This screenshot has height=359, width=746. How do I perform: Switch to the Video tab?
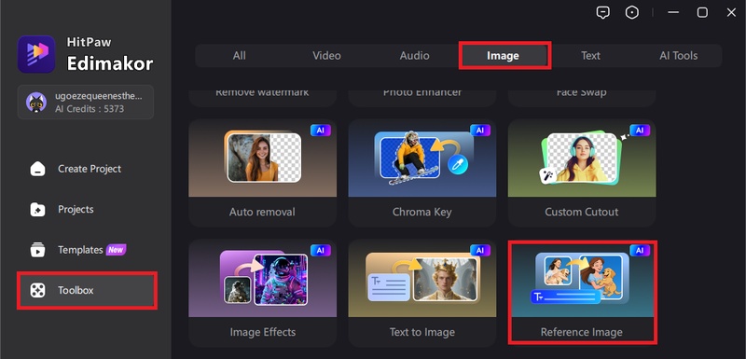coord(326,56)
